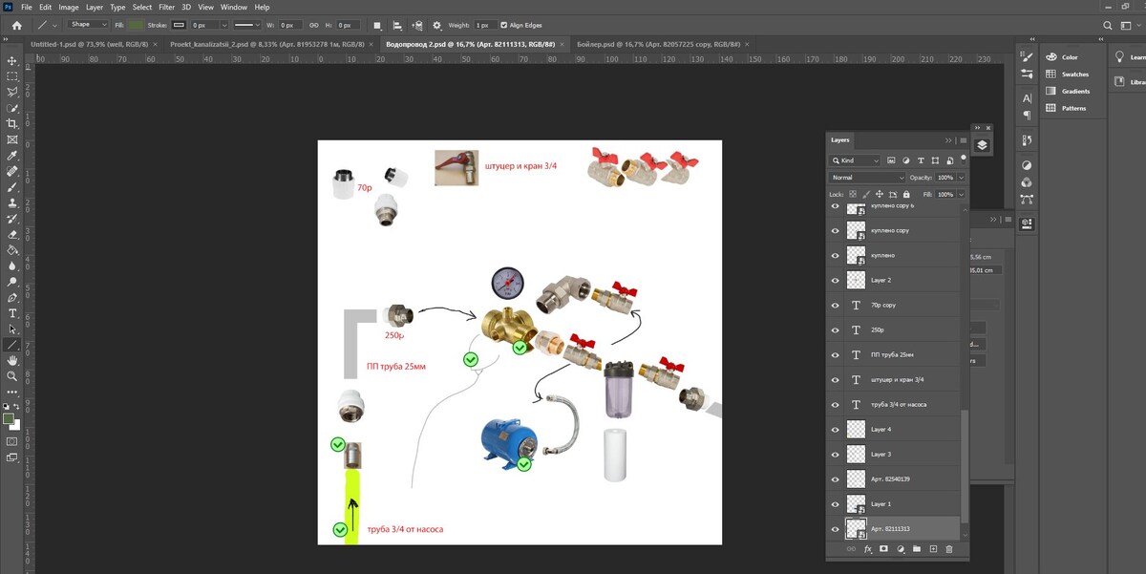Select the Move tool
Screen dimensions: 1146x574
(x=12, y=59)
